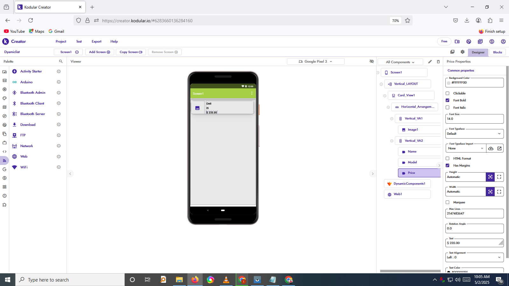Select the WiFi component in palette
The height and width of the screenshot is (286, 509).
pos(24,167)
